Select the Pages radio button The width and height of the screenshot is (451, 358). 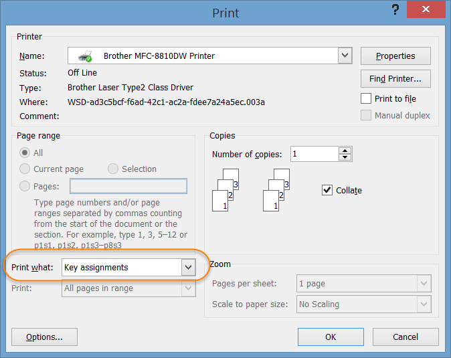point(25,186)
